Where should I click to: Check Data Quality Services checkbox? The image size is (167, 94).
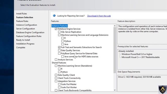pyautogui.click(x=59, y=50)
